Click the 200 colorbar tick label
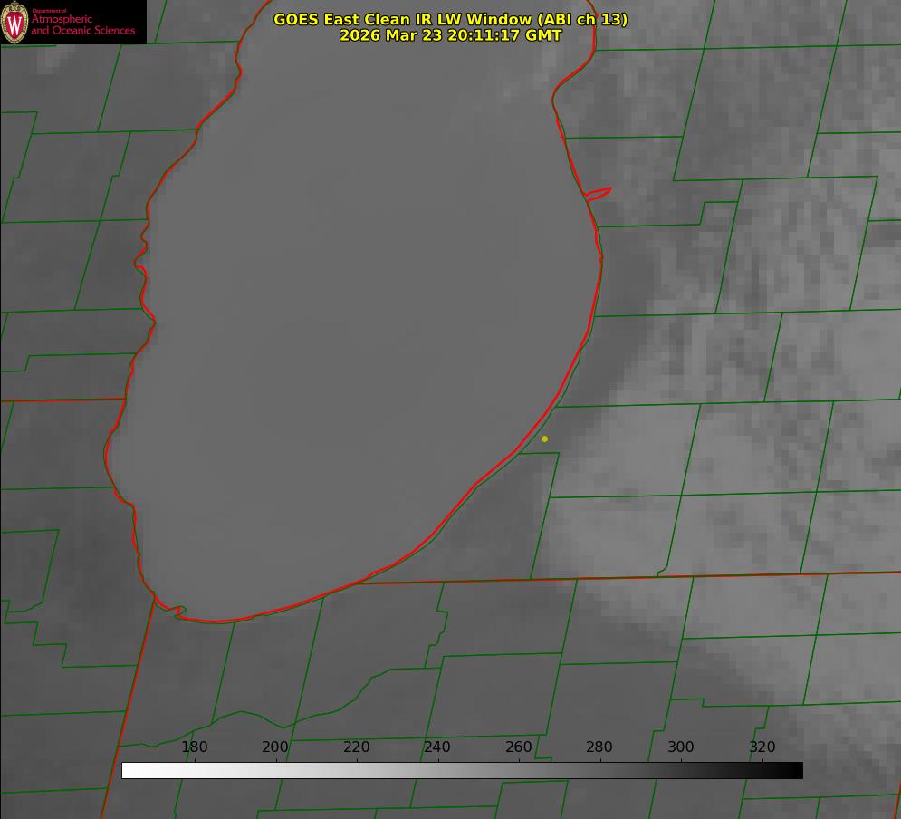The height and width of the screenshot is (819, 901). 275,747
